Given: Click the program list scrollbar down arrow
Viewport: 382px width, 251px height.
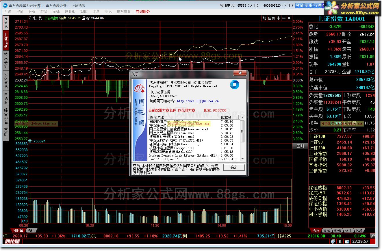Looking at the screenshot, I should [x=242, y=159].
